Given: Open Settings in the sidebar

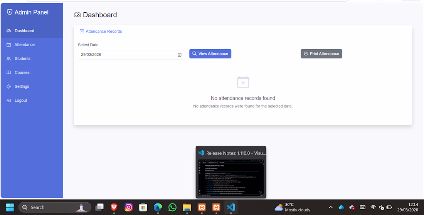Looking at the screenshot, I should tap(32, 87).
